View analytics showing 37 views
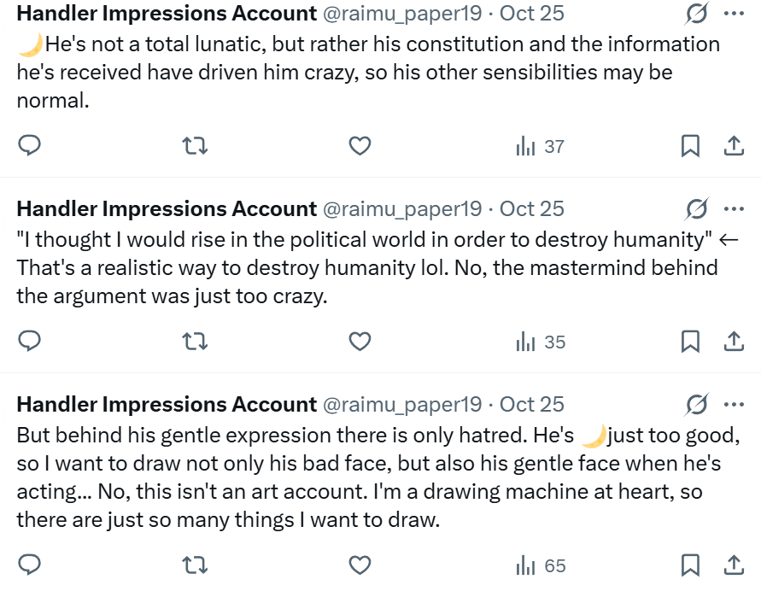 pos(541,146)
